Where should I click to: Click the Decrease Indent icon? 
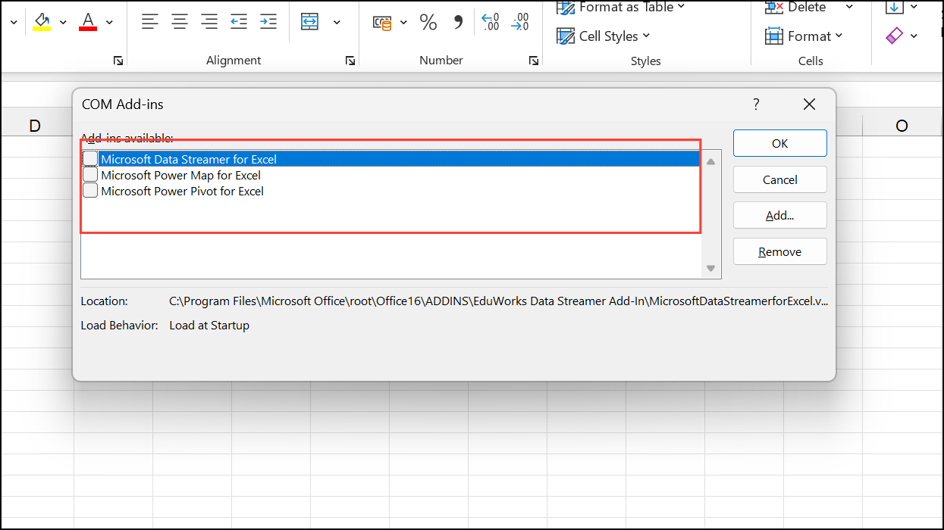[x=239, y=22]
